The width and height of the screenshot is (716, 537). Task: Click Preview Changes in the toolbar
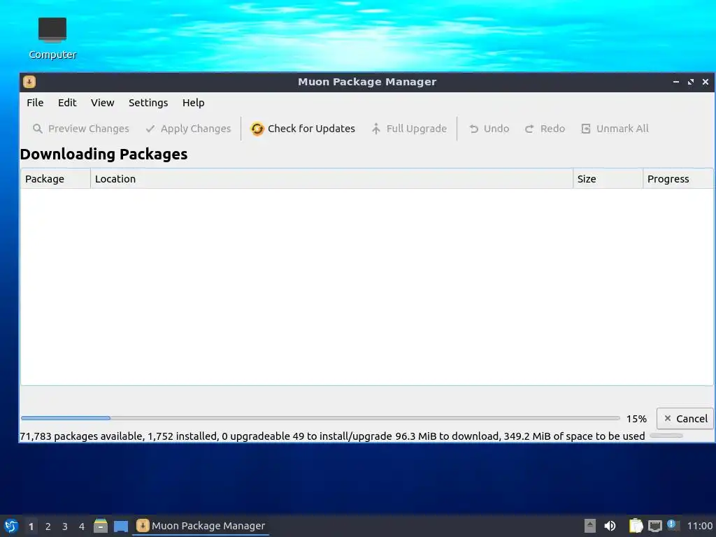(x=81, y=129)
